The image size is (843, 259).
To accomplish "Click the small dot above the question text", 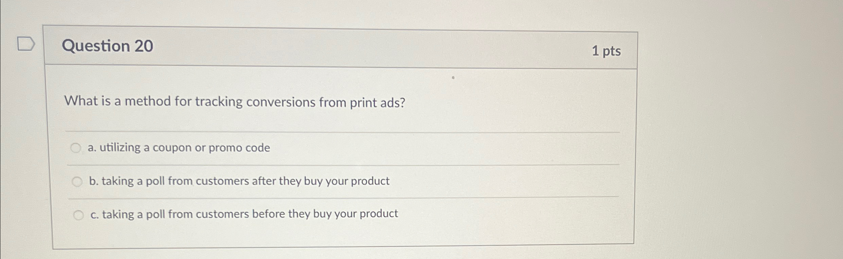I will [454, 78].
